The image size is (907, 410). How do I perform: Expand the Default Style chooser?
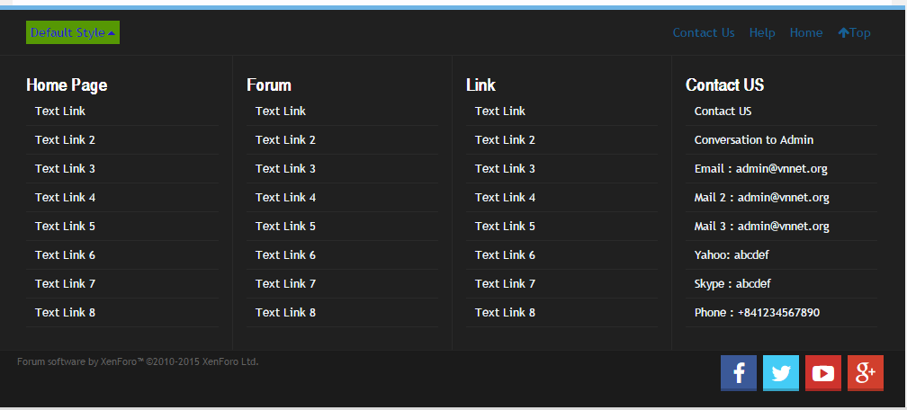72,32
